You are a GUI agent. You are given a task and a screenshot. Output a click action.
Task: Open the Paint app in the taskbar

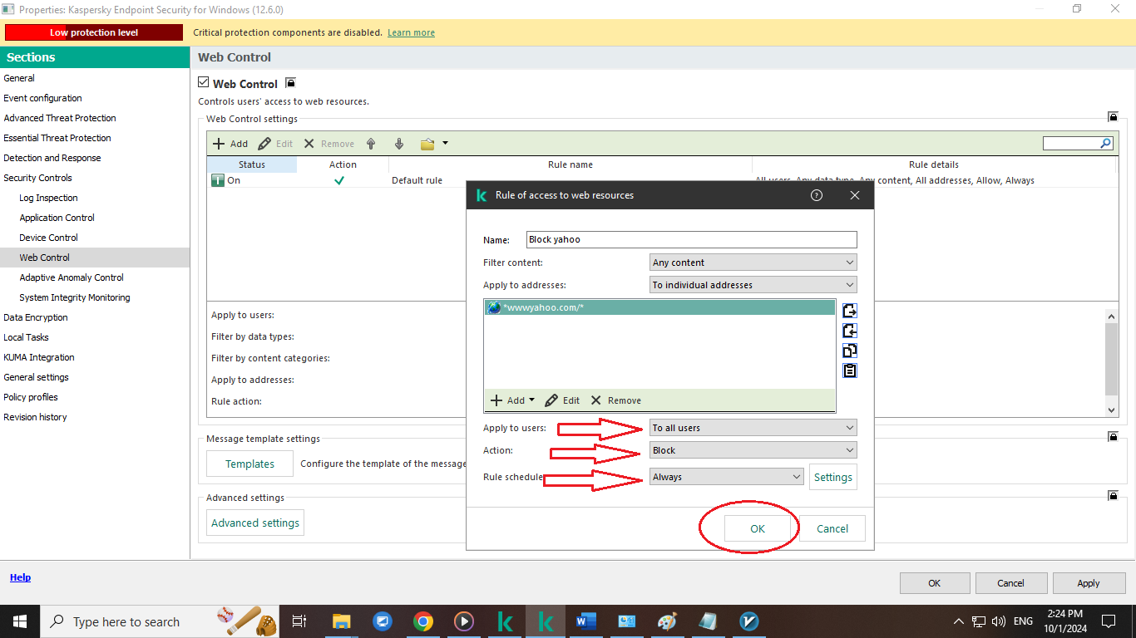[668, 621]
